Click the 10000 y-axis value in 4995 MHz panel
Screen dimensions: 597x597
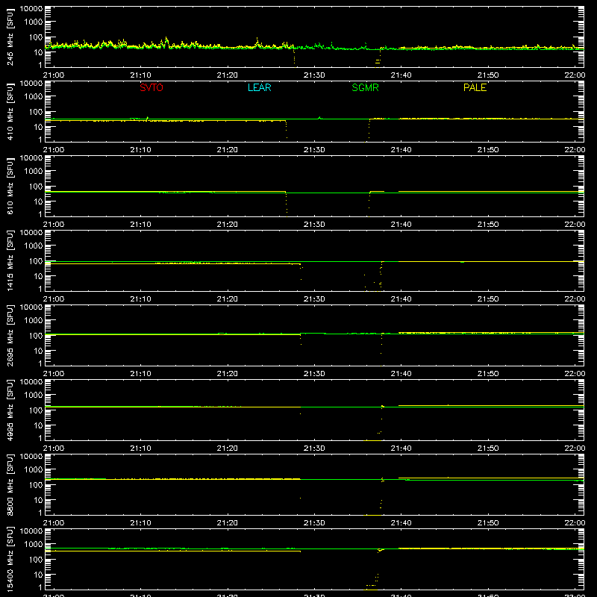(x=31, y=382)
